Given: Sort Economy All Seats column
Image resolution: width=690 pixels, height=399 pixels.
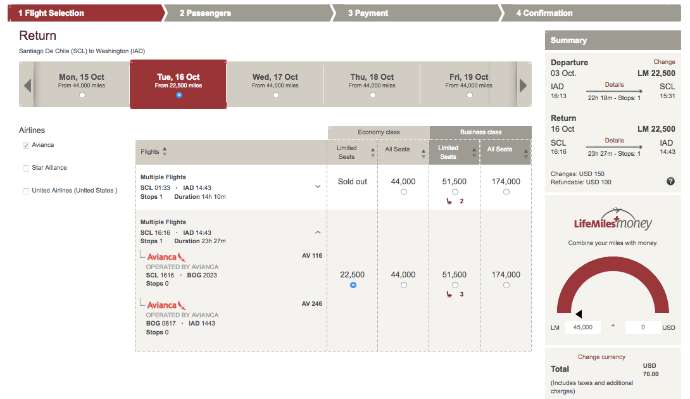Looking at the screenshot, I should point(423,153).
